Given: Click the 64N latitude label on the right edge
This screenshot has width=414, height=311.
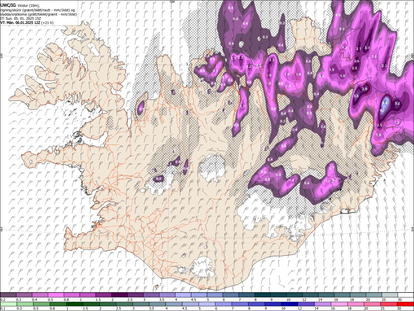Looking at the screenshot, I should pos(412,229).
